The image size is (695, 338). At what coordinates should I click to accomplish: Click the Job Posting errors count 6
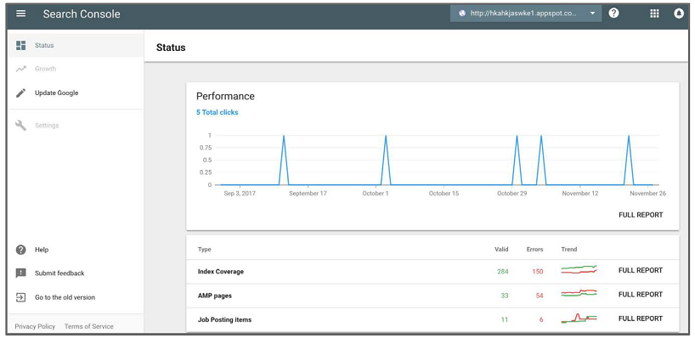click(541, 319)
